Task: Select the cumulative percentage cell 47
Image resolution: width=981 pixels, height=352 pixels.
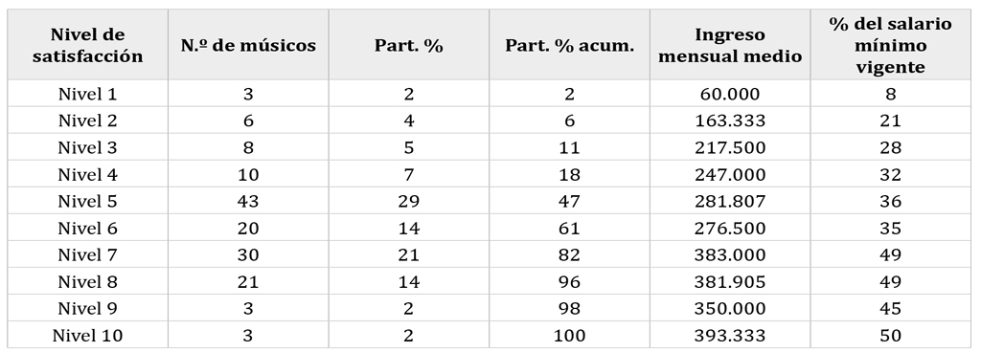Action: 569,201
